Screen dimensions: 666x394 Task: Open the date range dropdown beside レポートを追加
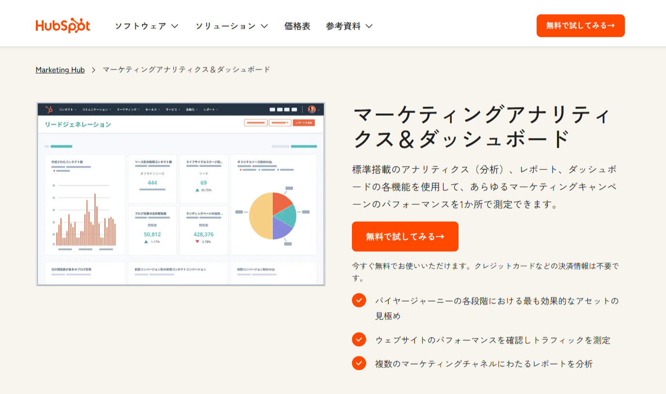[x=280, y=122]
